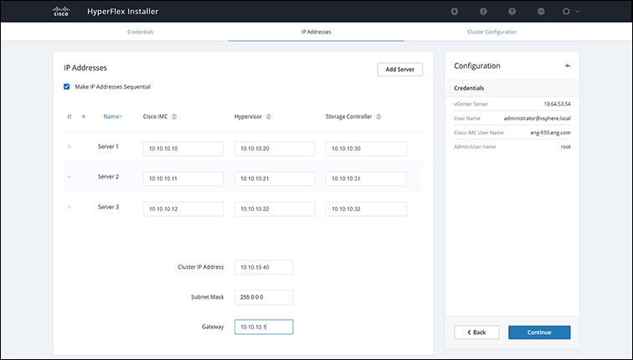633x360 pixels.
Task: Grab the drag handle for Server 1
Action: pos(69,147)
